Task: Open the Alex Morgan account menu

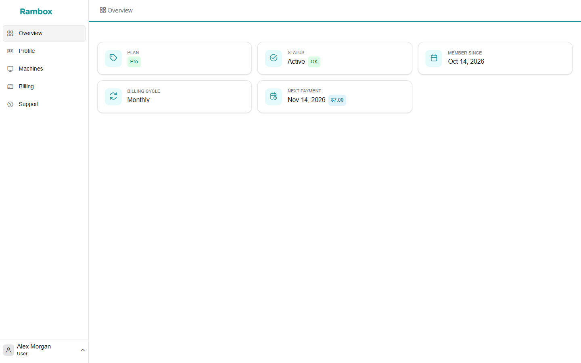Action: [x=44, y=350]
